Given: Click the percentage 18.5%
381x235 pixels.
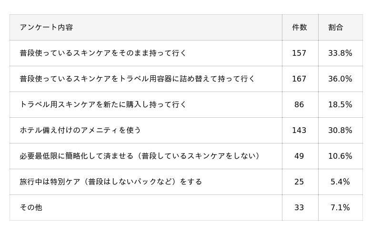Looking at the screenshot, I should 340,105.
